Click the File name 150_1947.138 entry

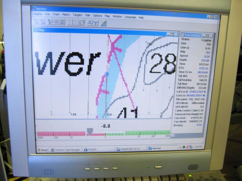[190, 100]
